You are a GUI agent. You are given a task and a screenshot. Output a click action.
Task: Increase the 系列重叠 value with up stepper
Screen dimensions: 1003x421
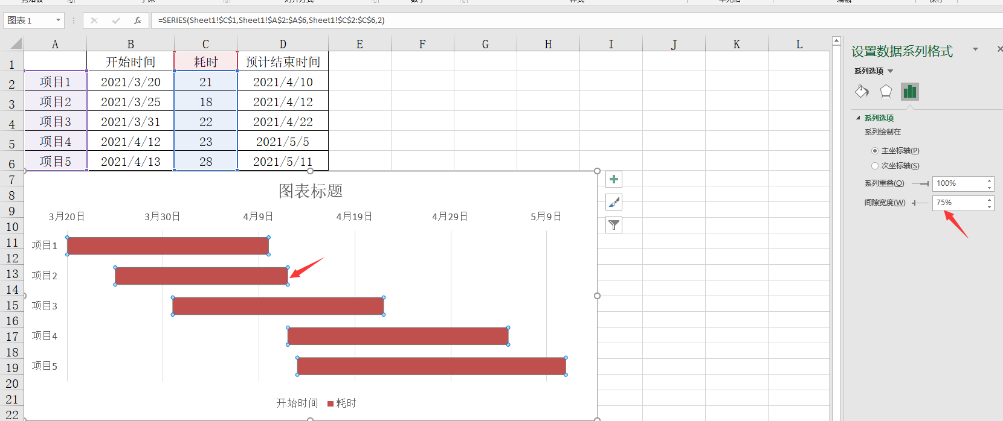pyautogui.click(x=990, y=180)
